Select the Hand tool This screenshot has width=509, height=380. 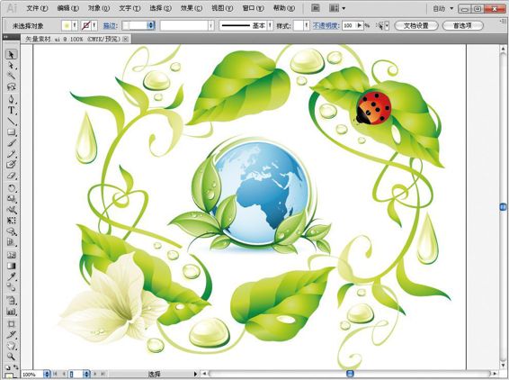coord(11,346)
